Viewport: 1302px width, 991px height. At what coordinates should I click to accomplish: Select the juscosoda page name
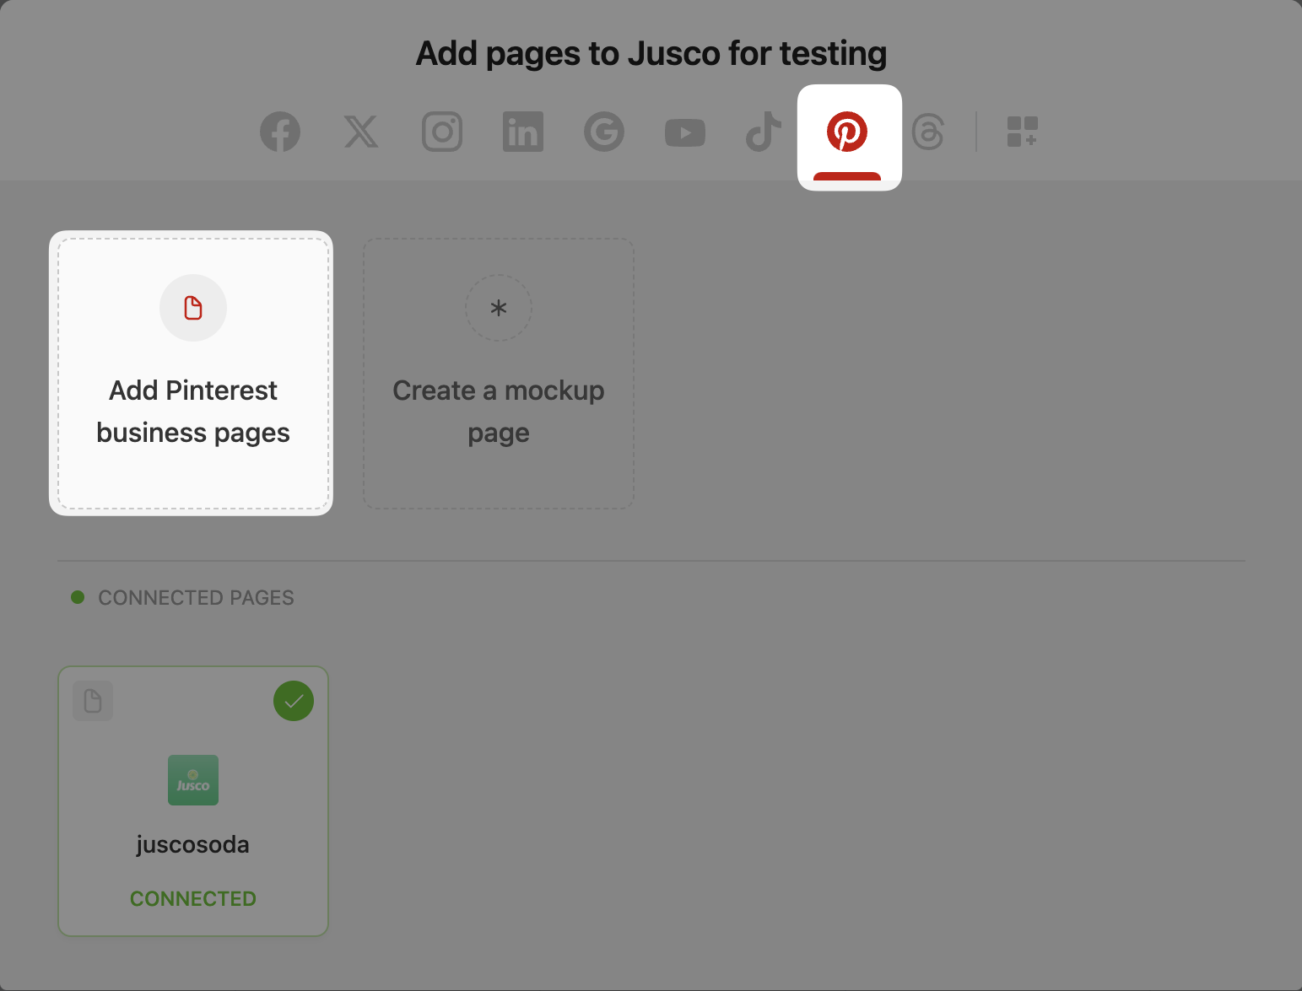pyautogui.click(x=193, y=844)
